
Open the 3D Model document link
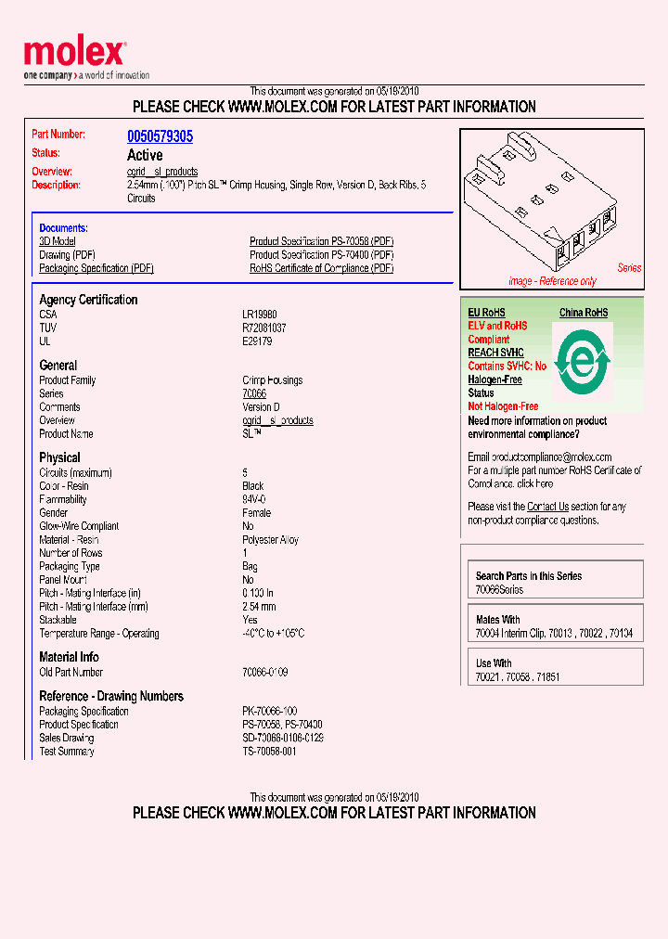point(58,241)
